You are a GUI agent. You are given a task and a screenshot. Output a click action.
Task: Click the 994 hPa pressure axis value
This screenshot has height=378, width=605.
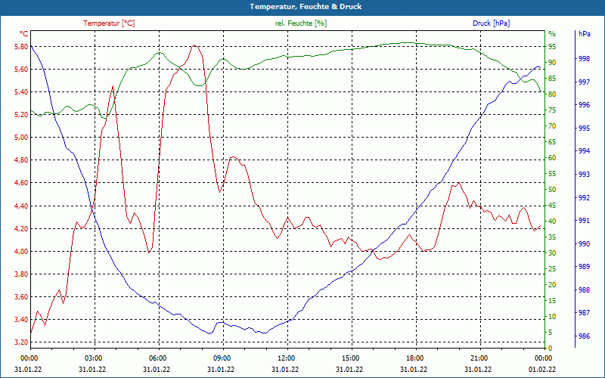(585, 152)
